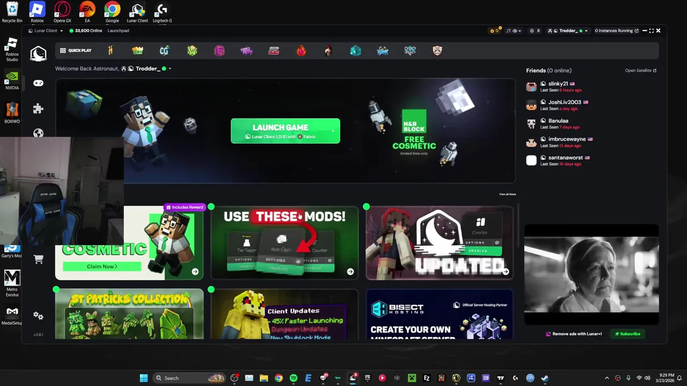The height and width of the screenshot is (386, 687).
Task: Click the H&R Block free cosmetic banner
Action: 414,132
